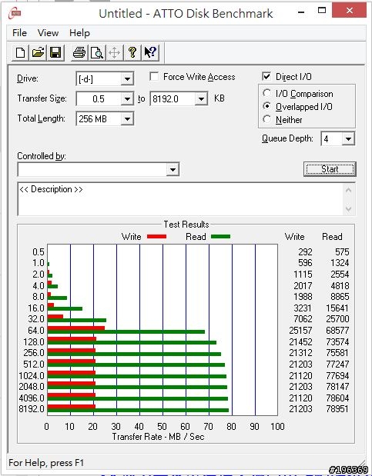The height and width of the screenshot is (476, 372).
Task: Open the Transfer Size start dropdown 0.5
Action: (x=127, y=99)
